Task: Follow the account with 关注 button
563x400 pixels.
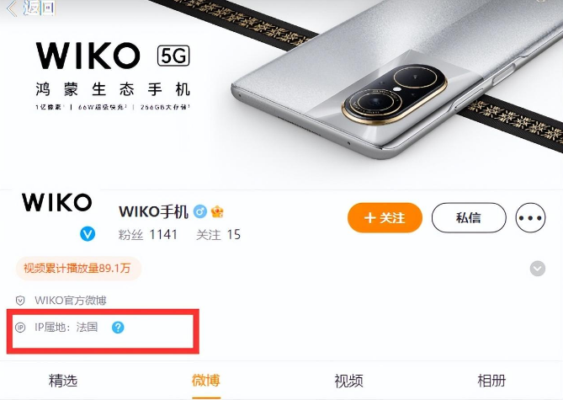Action: [385, 218]
